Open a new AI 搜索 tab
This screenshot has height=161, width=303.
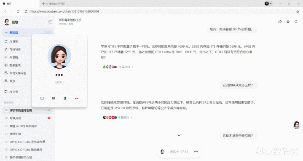pos(54,3)
